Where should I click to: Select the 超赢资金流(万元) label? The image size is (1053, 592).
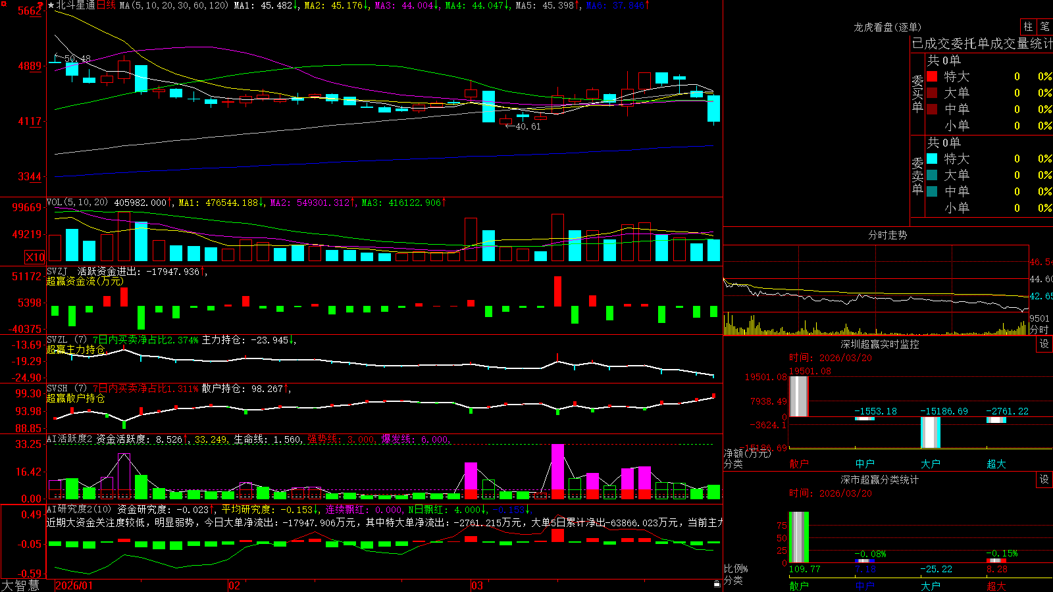pos(85,281)
